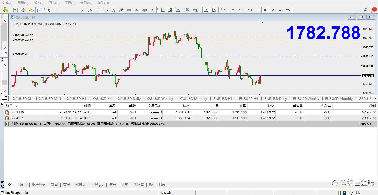The image size is (378, 195).
Task: Select the Fibonacci fan tool
Action: tap(113, 10)
